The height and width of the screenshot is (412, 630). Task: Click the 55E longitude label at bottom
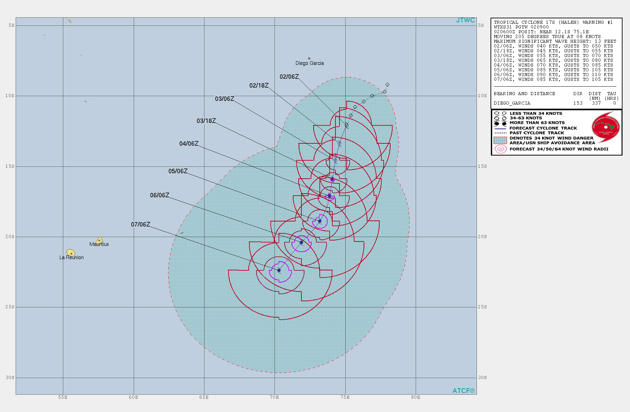coord(63,397)
